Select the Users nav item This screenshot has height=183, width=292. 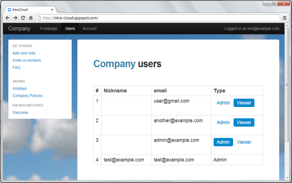(70, 28)
